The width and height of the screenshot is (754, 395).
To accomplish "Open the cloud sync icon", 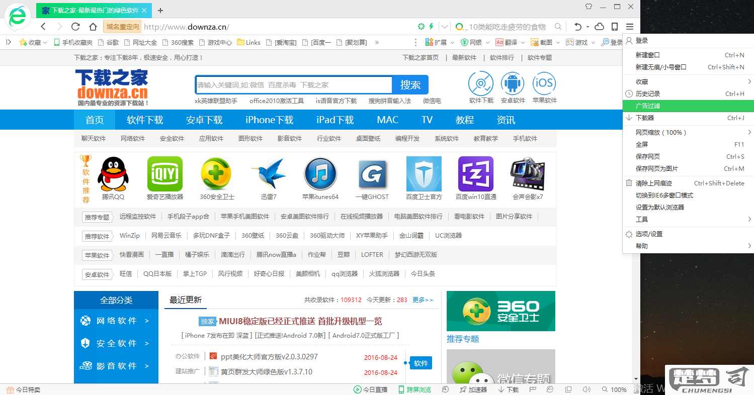I will [599, 27].
